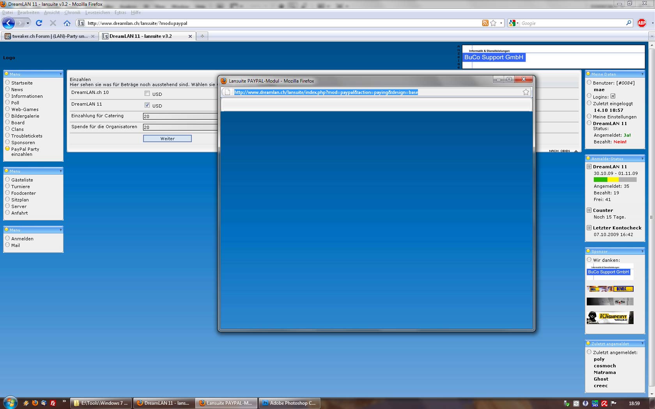Close the tweaker.ch Forum tab
The image size is (655, 409).
(x=93, y=36)
